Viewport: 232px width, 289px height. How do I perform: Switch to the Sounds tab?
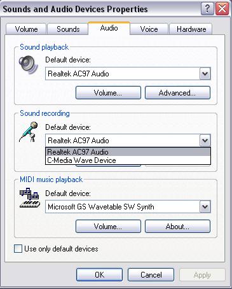point(68,29)
